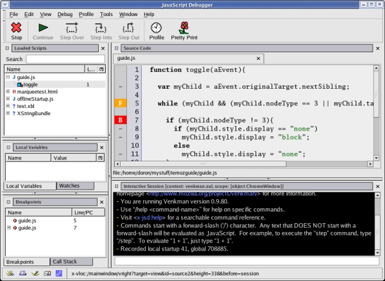Image resolution: width=385 pixels, height=281 pixels.
Task: Click the Pretty Print flower icon
Action: (x=184, y=27)
